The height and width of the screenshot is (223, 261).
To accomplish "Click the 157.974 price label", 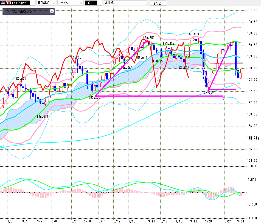I will point(20,79).
